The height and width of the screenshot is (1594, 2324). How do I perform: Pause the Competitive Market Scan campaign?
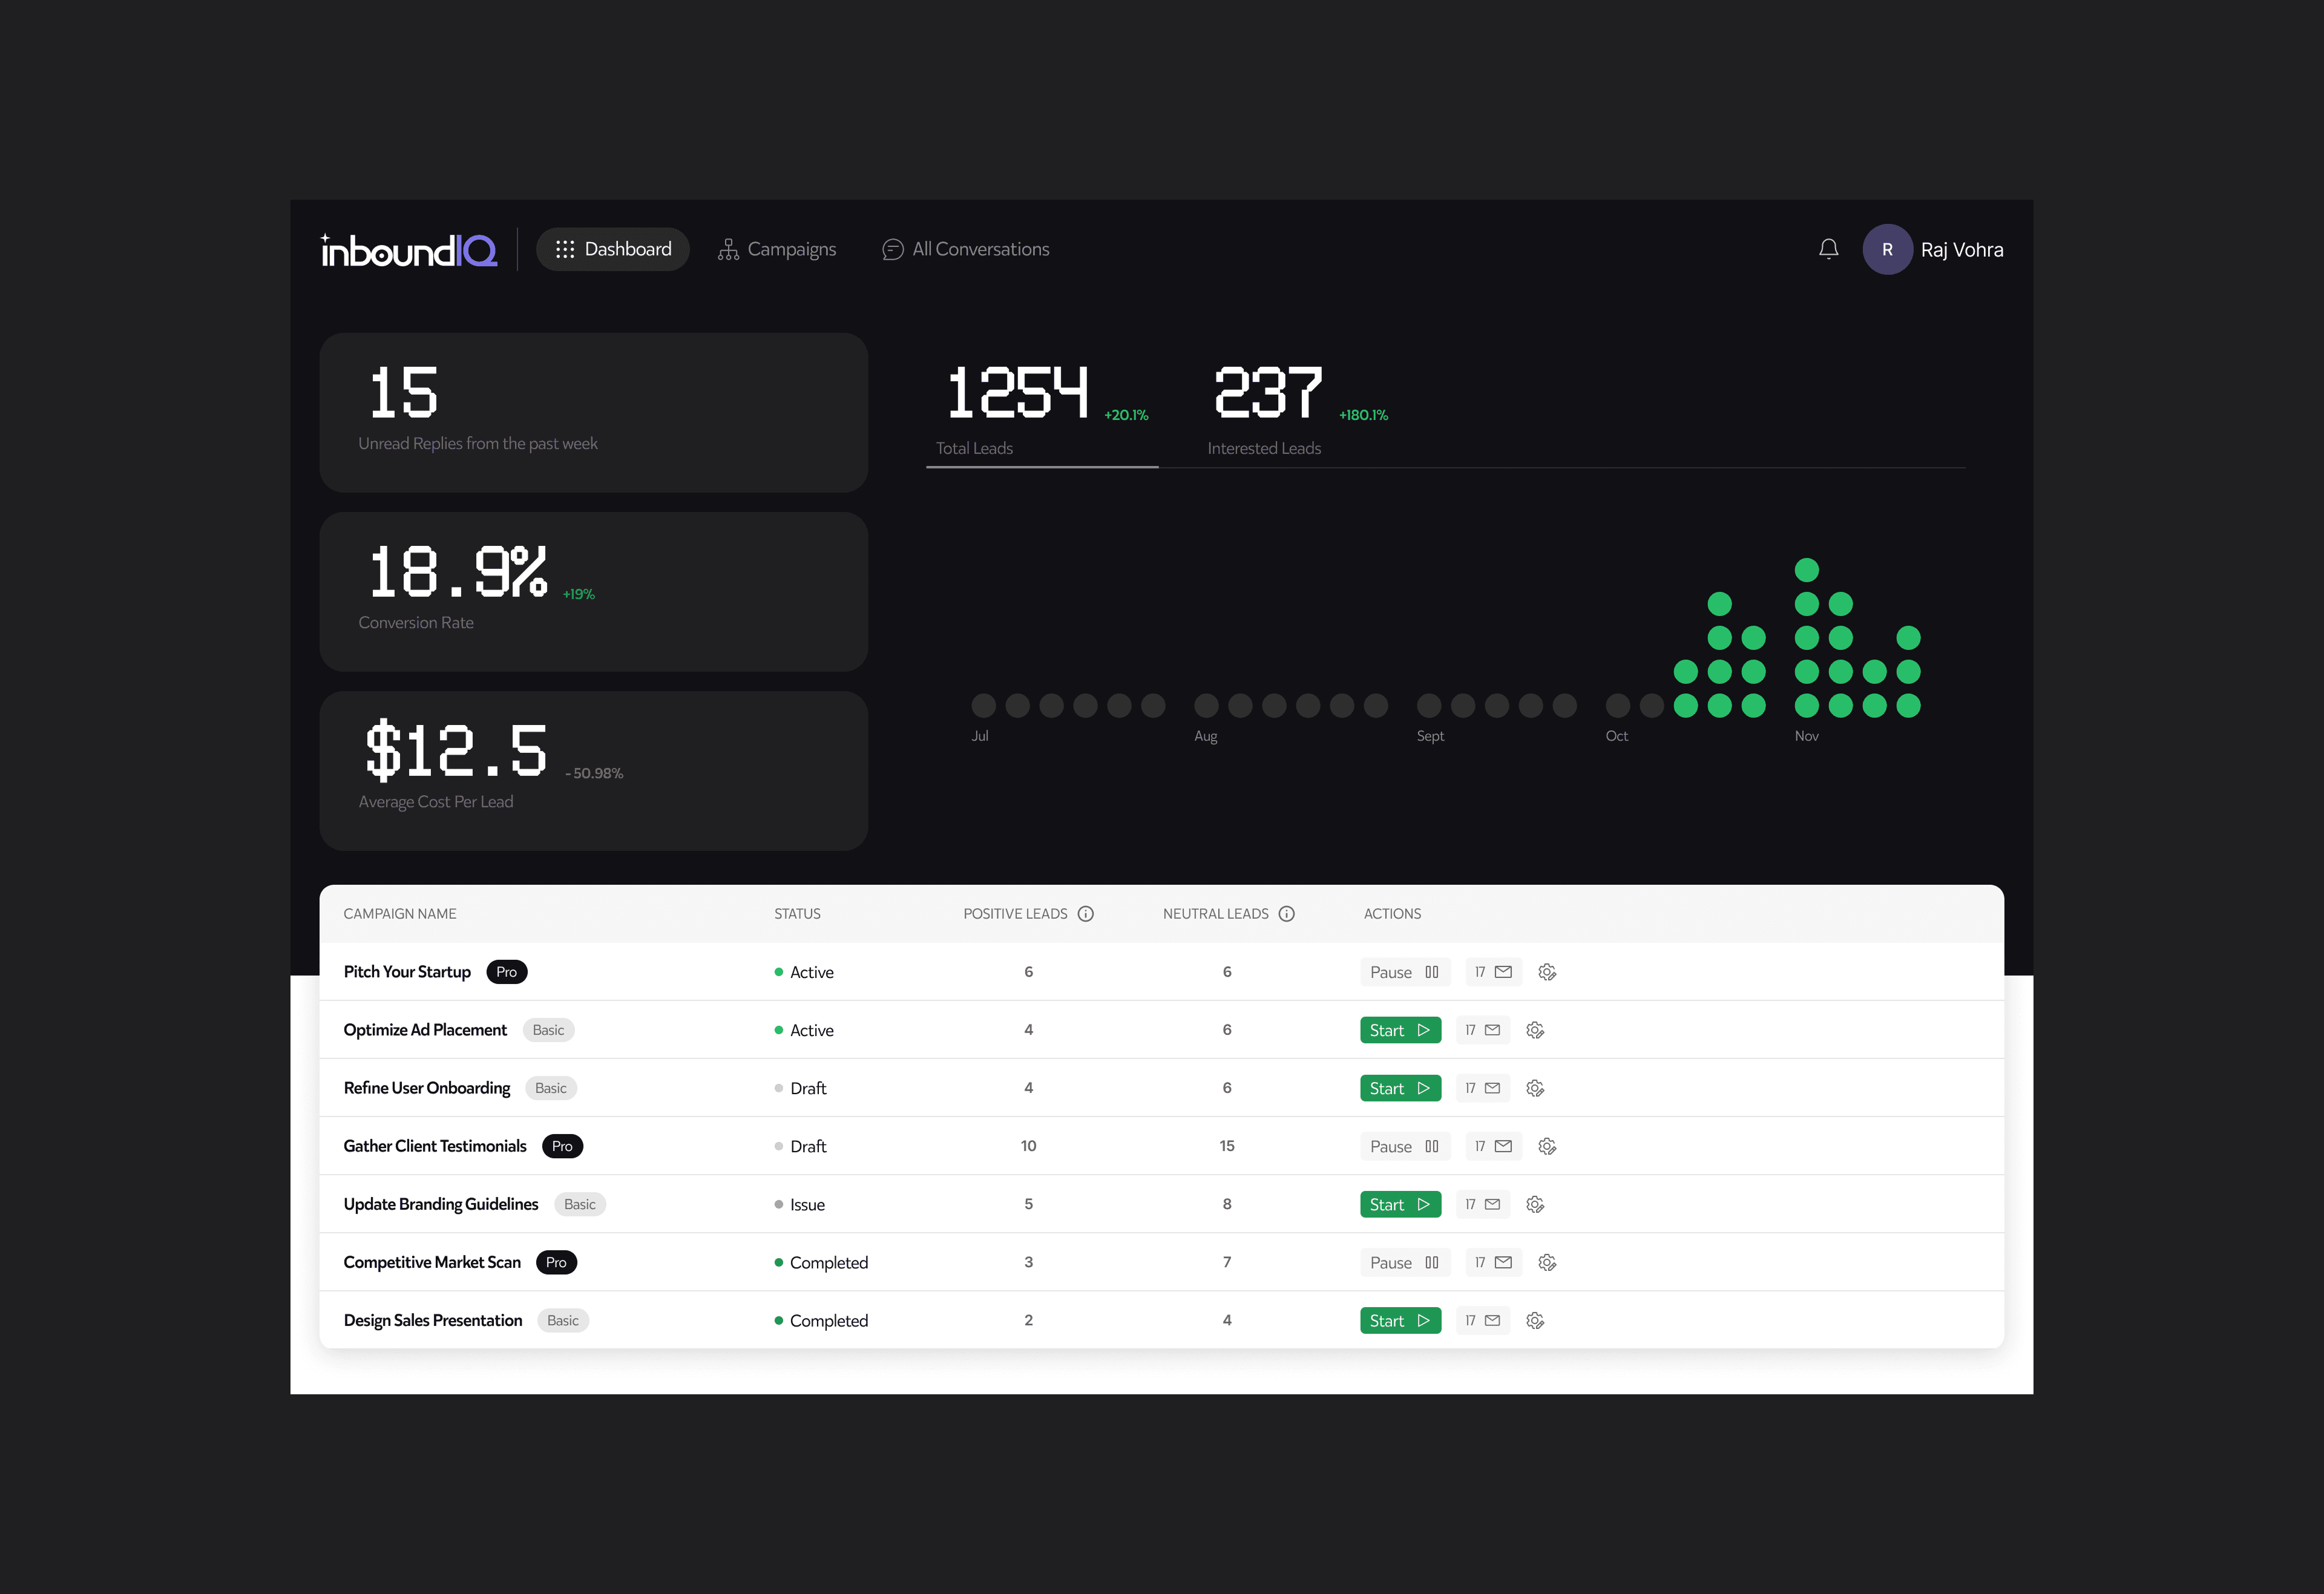1404,1263
